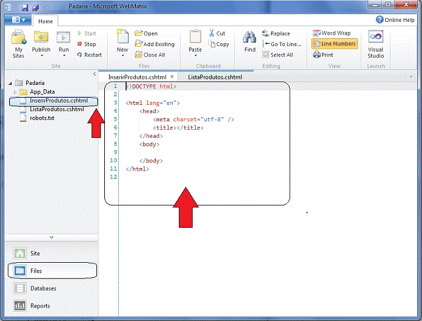Click Replace in Editing group
422x321 pixels.
276,33
